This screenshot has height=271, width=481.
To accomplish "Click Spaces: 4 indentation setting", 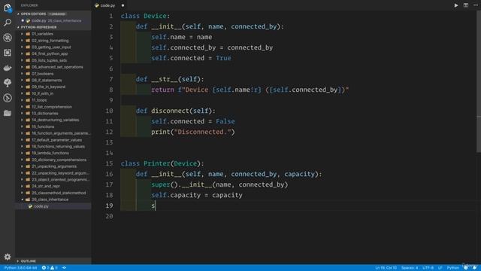I will point(410,268).
